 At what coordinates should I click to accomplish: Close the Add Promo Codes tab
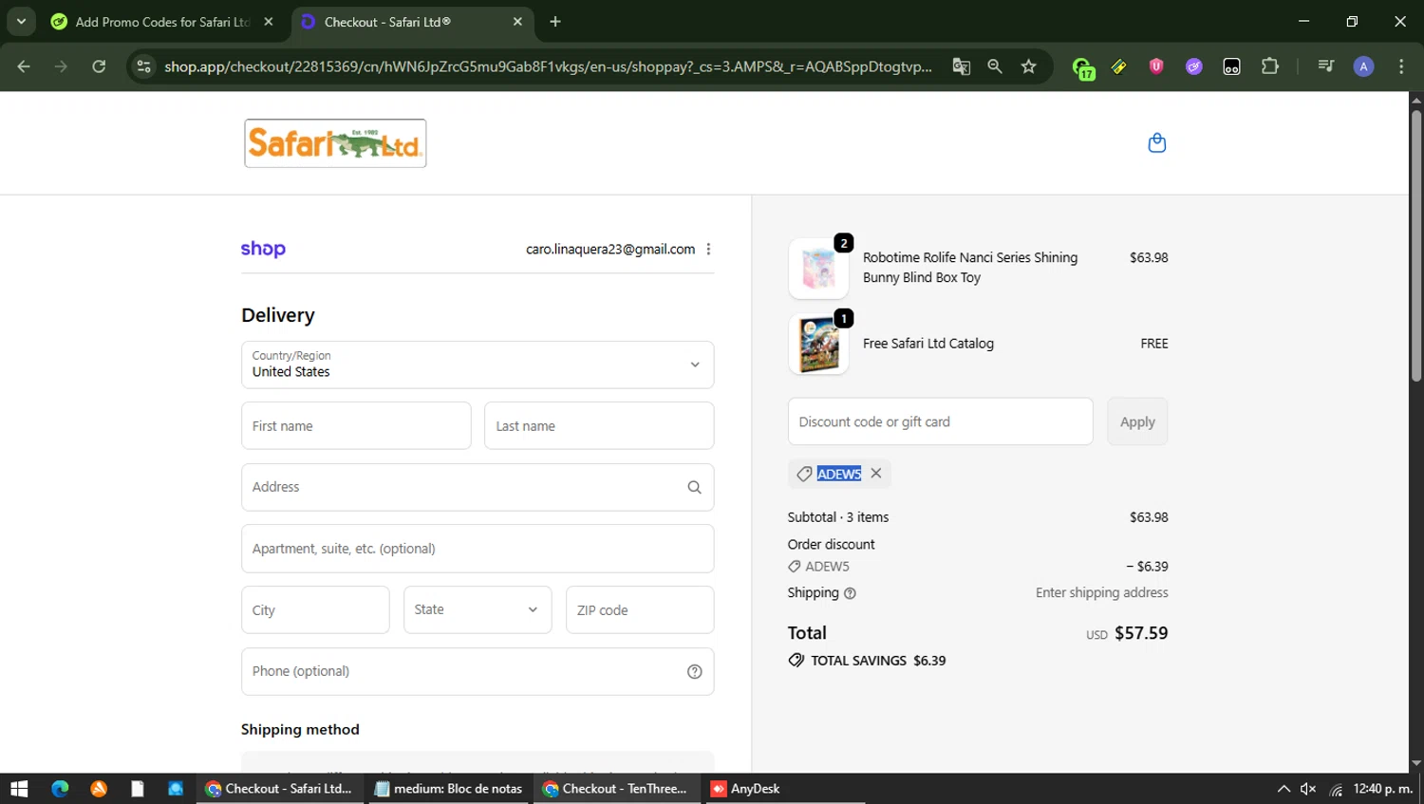269,22
